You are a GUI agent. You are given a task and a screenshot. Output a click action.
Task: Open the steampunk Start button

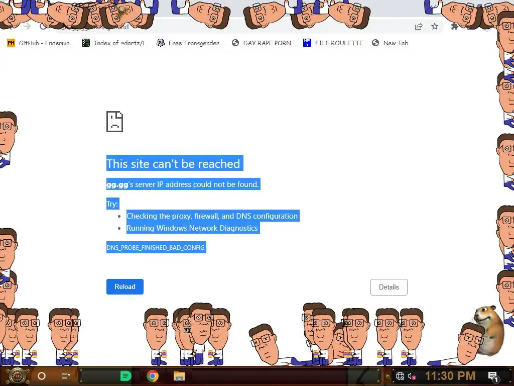click(x=18, y=376)
